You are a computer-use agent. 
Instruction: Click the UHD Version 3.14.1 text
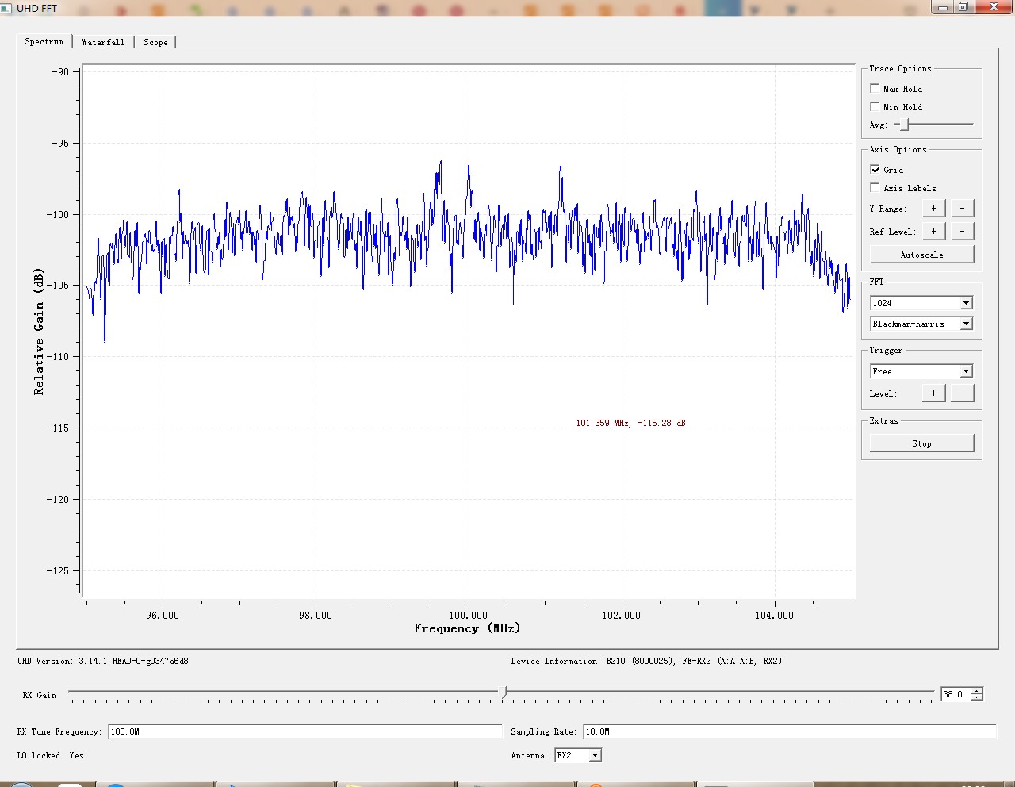point(103,661)
